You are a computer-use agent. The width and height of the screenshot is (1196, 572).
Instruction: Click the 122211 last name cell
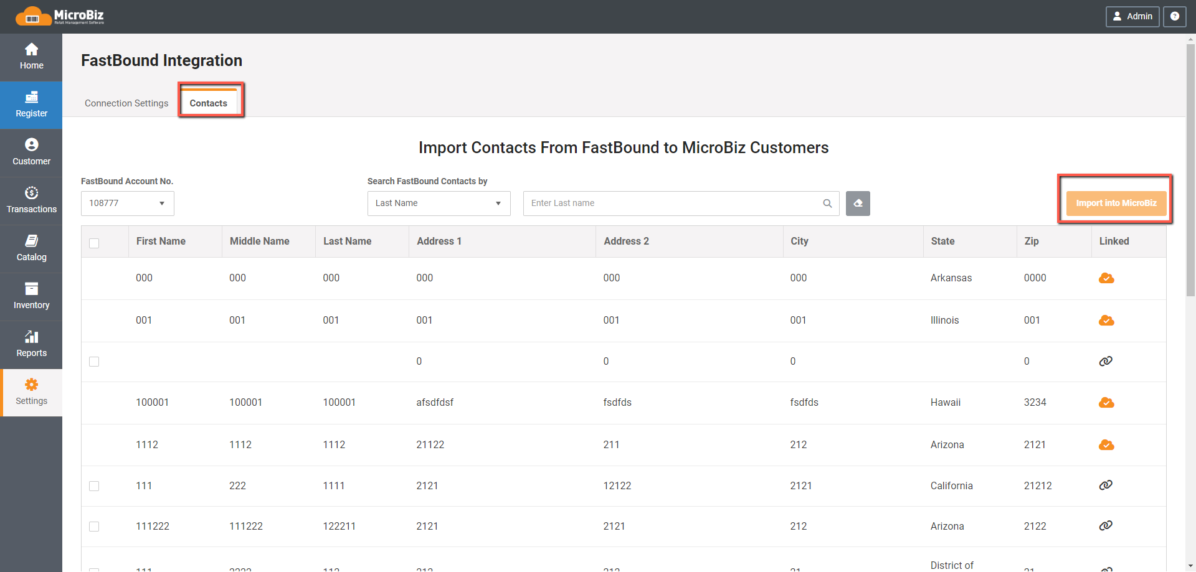339,527
